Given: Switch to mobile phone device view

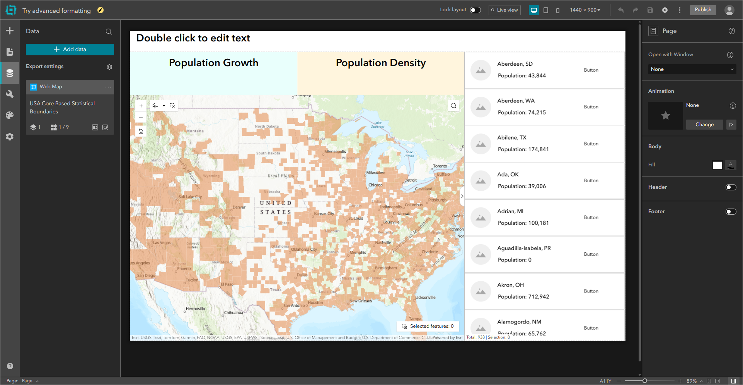Looking at the screenshot, I should 558,10.
